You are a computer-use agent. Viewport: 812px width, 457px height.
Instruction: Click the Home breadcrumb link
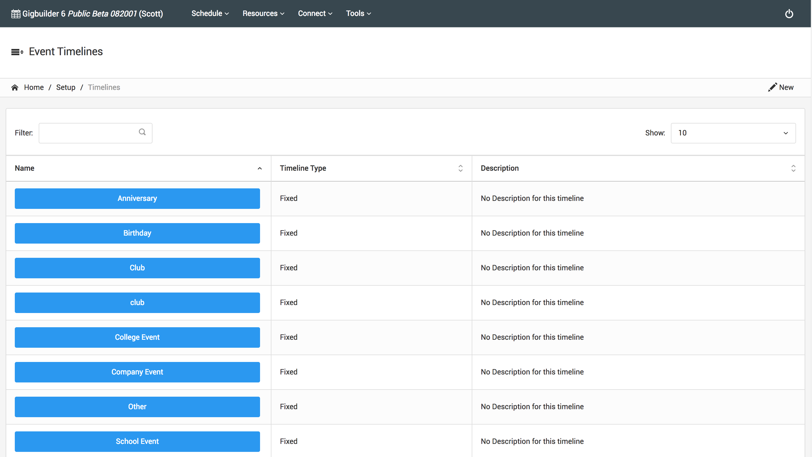tap(34, 87)
